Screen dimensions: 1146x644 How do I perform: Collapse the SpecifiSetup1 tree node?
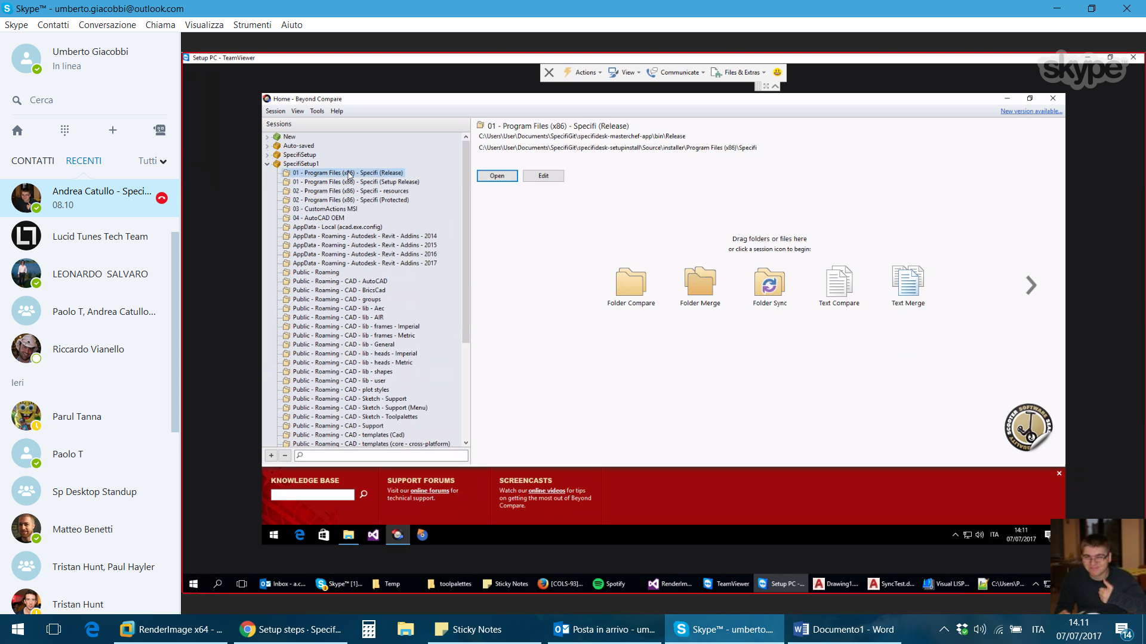tap(267, 164)
